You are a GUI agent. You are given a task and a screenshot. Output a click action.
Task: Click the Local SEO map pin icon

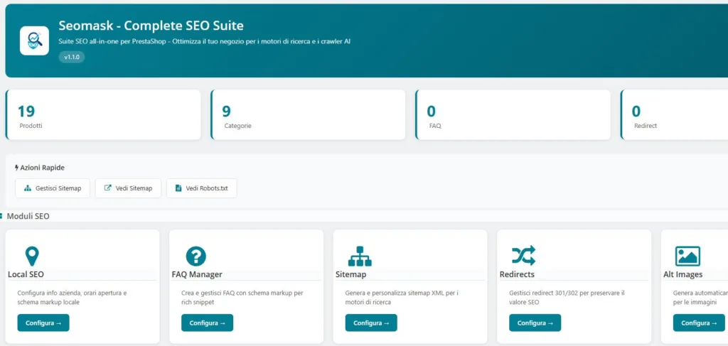[31, 256]
